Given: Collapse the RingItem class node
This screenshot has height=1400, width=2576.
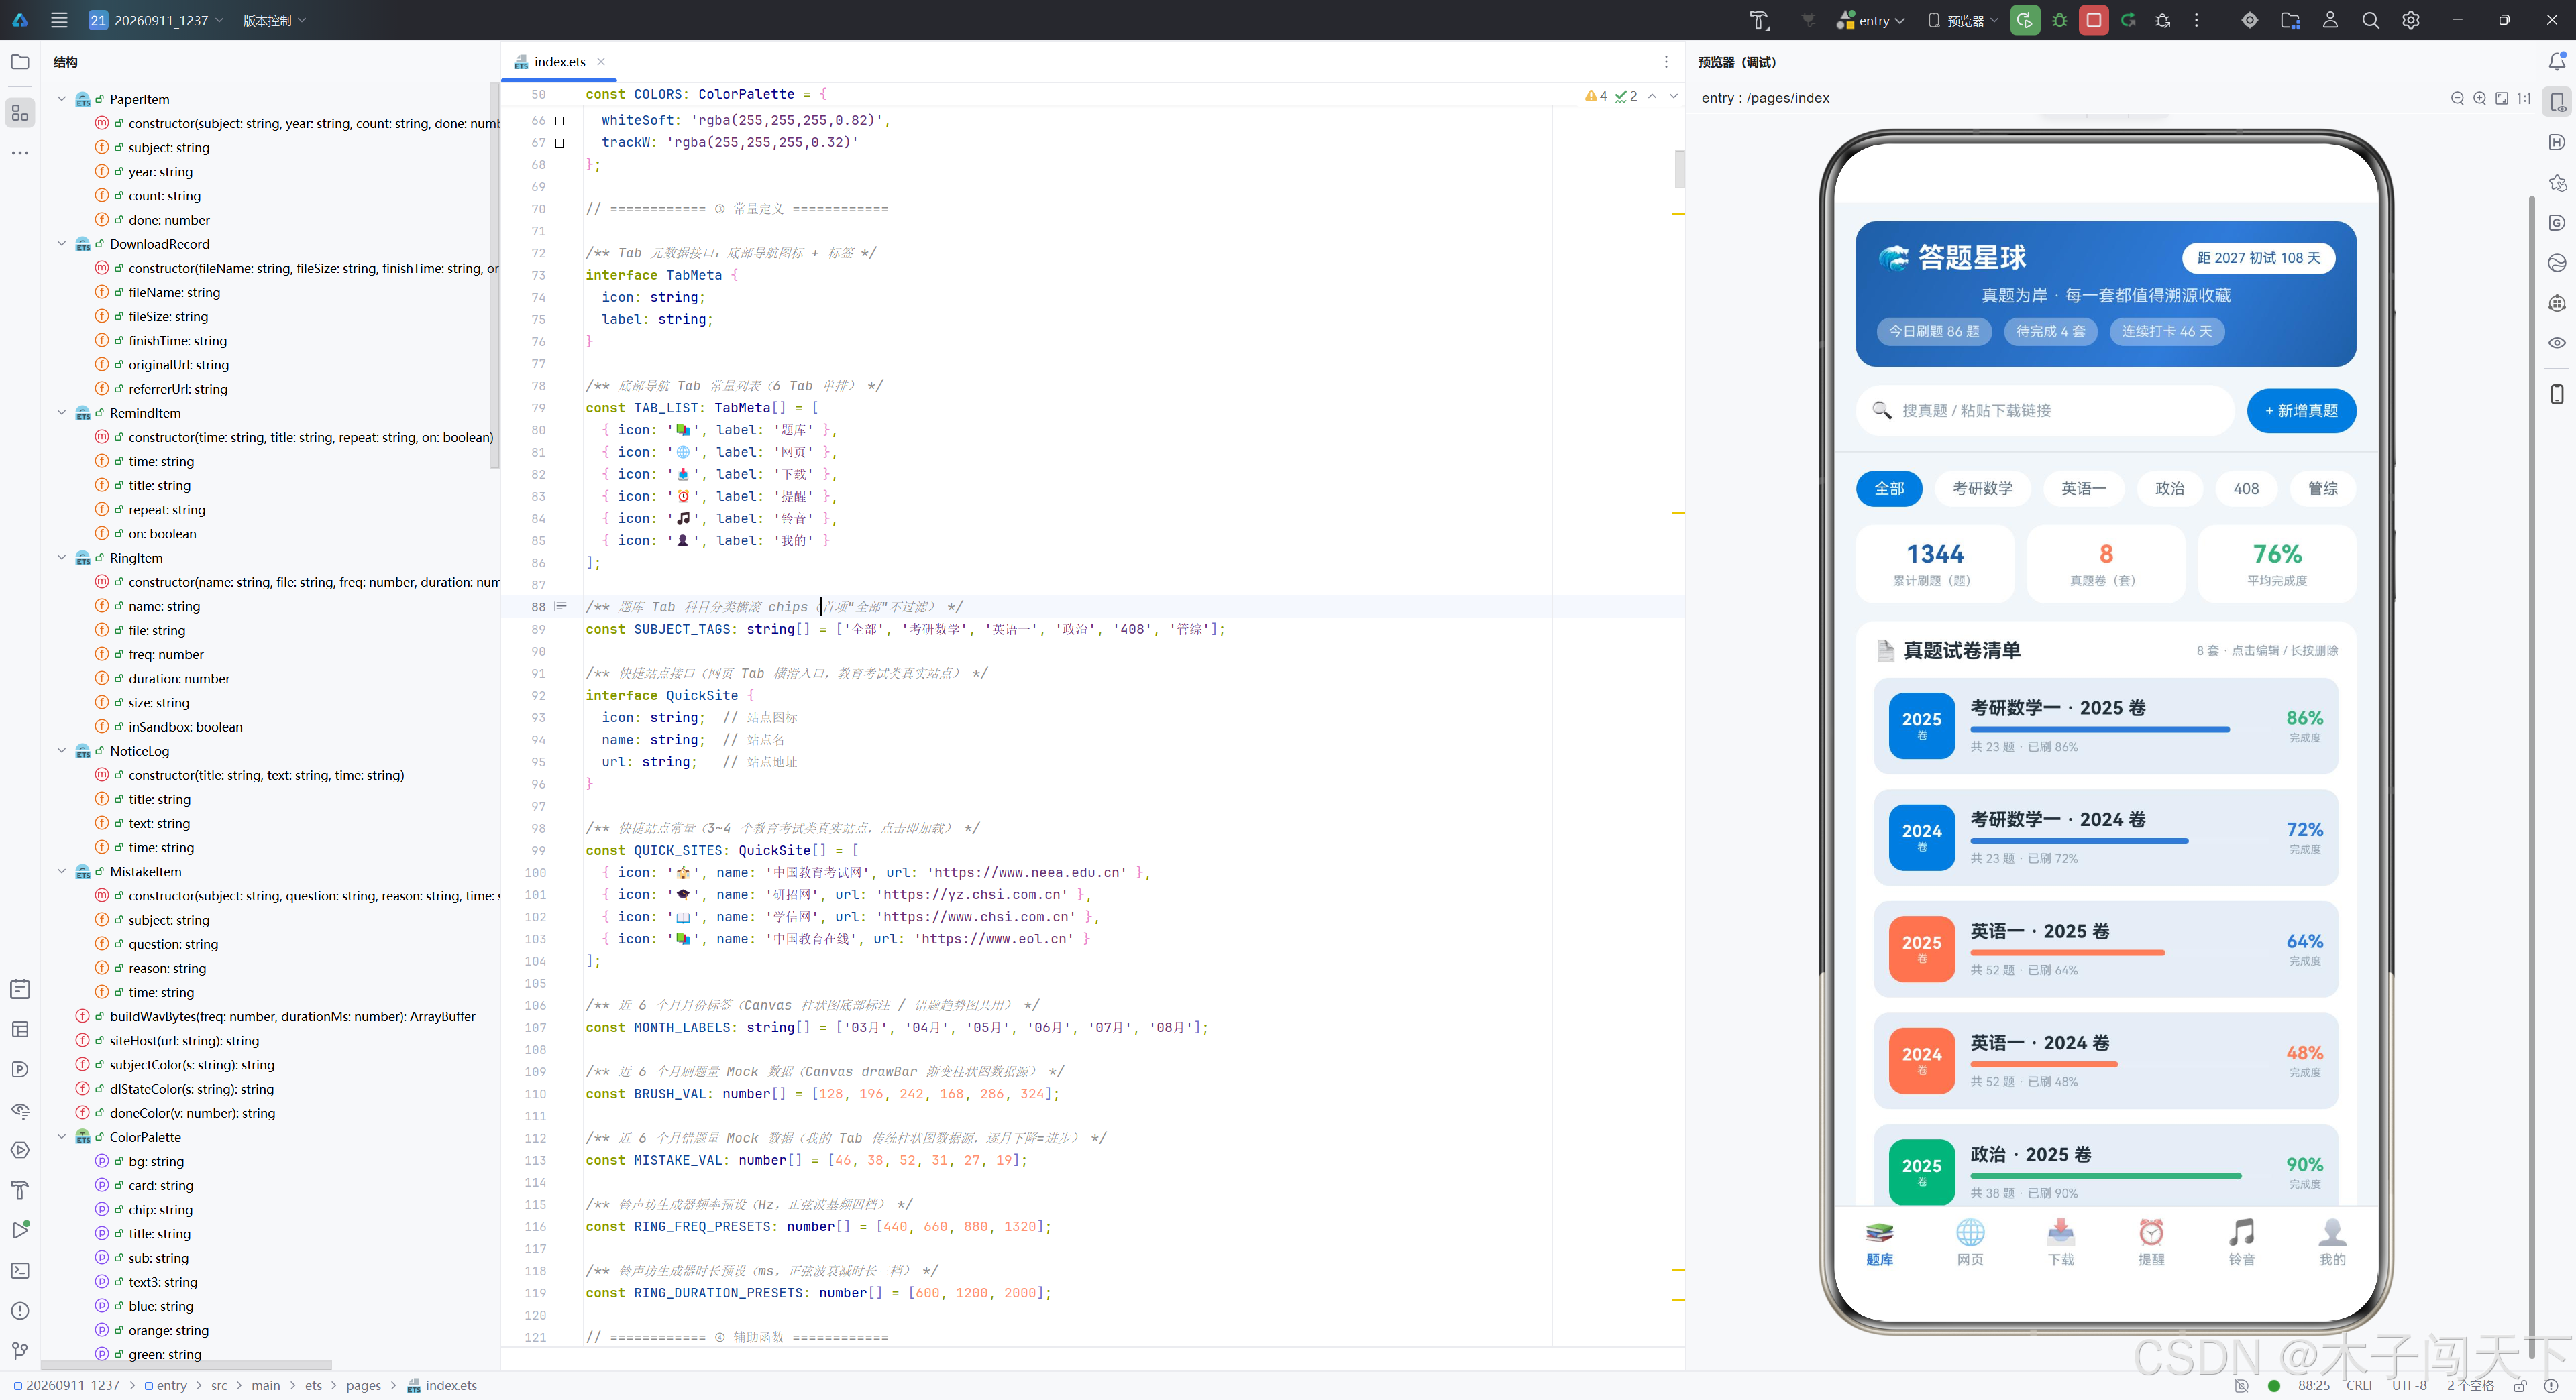Looking at the screenshot, I should [61, 558].
